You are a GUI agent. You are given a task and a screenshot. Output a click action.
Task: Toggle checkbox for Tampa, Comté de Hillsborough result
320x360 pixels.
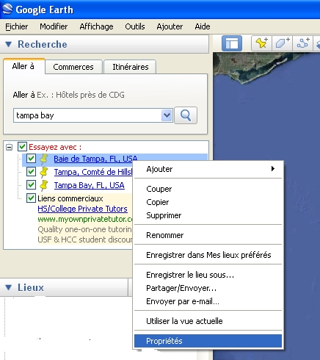point(31,172)
